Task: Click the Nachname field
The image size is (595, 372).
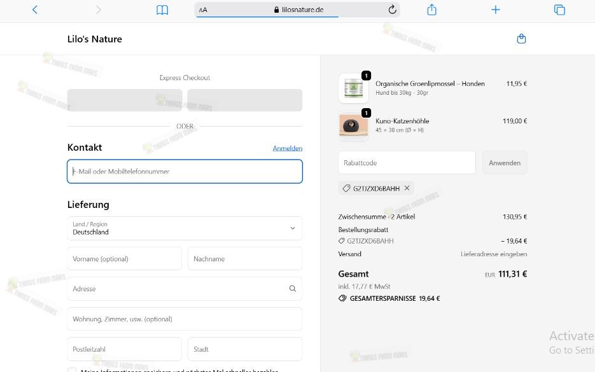Action: [245, 259]
